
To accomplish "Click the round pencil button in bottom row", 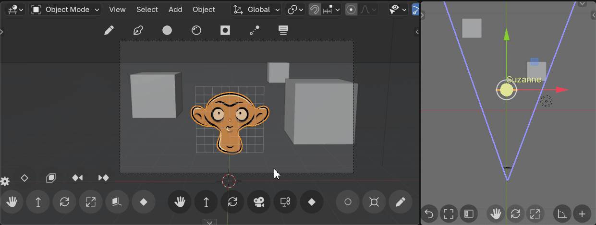I will (401, 202).
